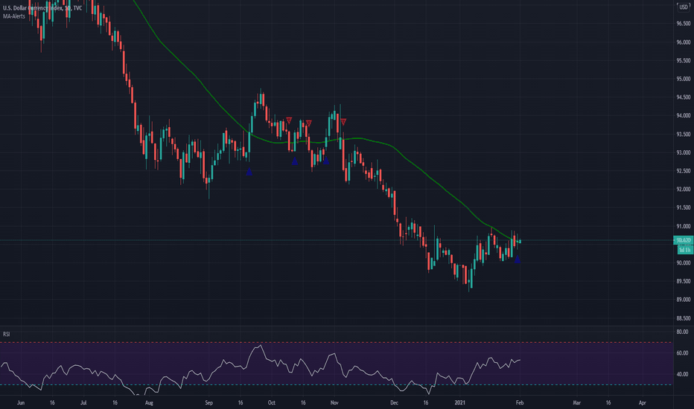
Task: Click the RSI 60.00 scale label
Action: tap(683, 352)
